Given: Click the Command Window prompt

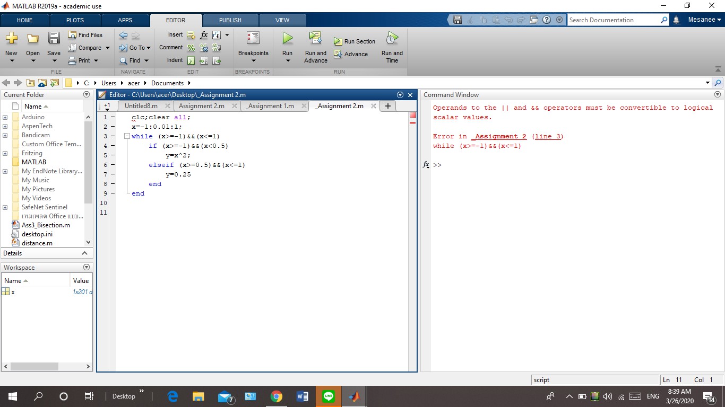Looking at the screenshot, I should point(437,165).
